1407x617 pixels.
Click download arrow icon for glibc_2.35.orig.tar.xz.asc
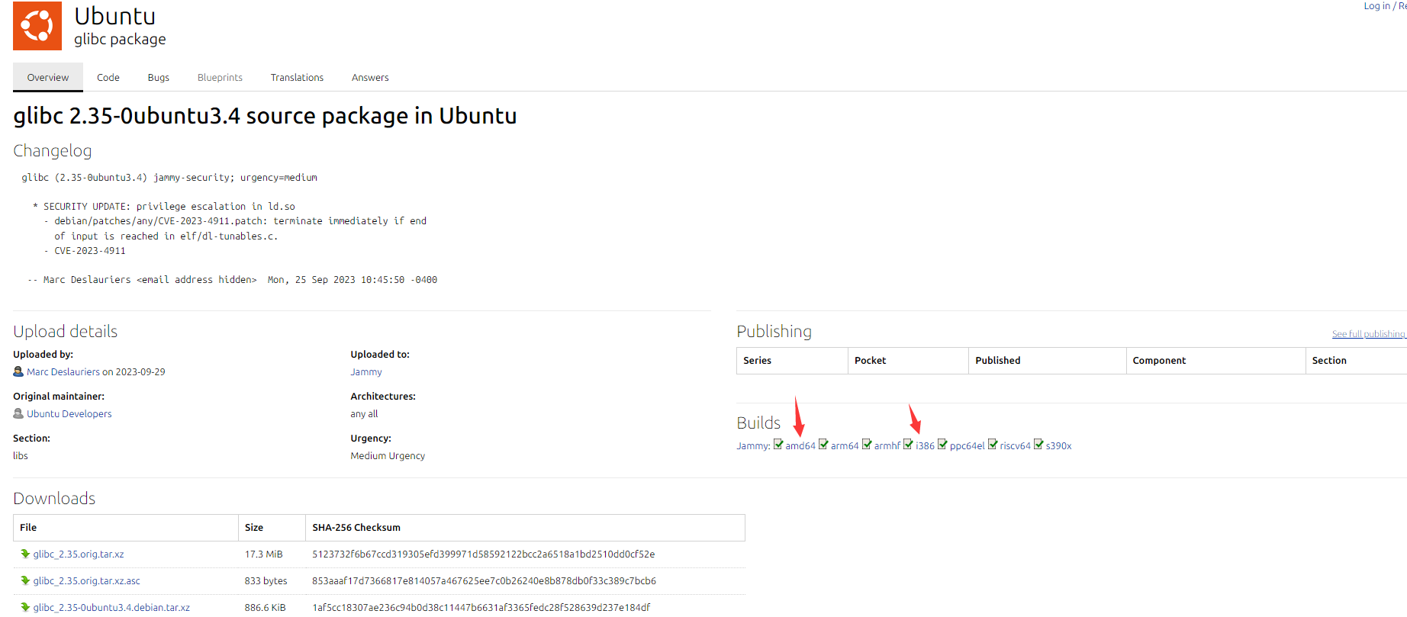coord(25,581)
